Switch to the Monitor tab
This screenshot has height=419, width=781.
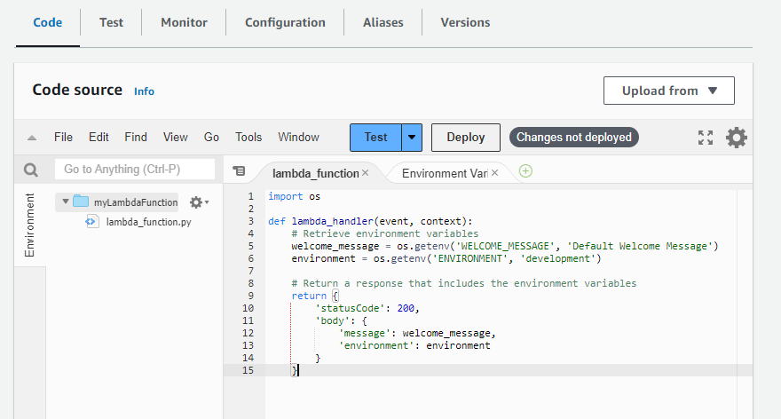pos(184,22)
